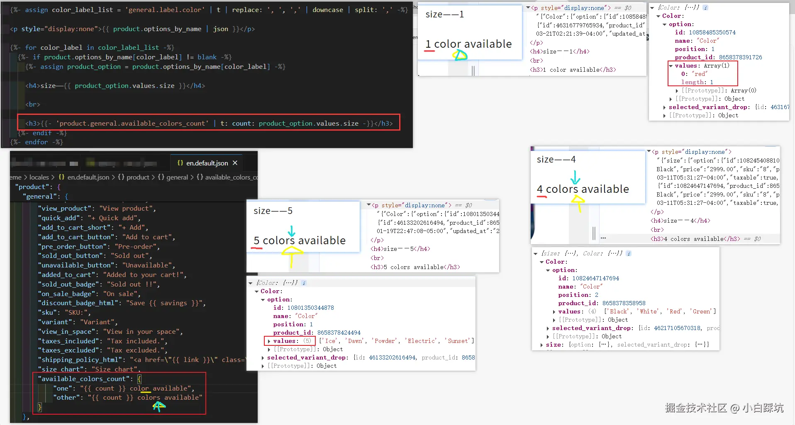Click the JSON file icon on the en.default.json tab
This screenshot has height=425, width=795.
pyautogui.click(x=180, y=163)
